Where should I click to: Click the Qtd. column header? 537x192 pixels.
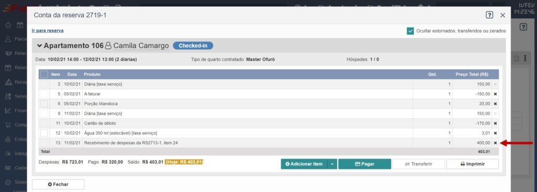point(432,74)
